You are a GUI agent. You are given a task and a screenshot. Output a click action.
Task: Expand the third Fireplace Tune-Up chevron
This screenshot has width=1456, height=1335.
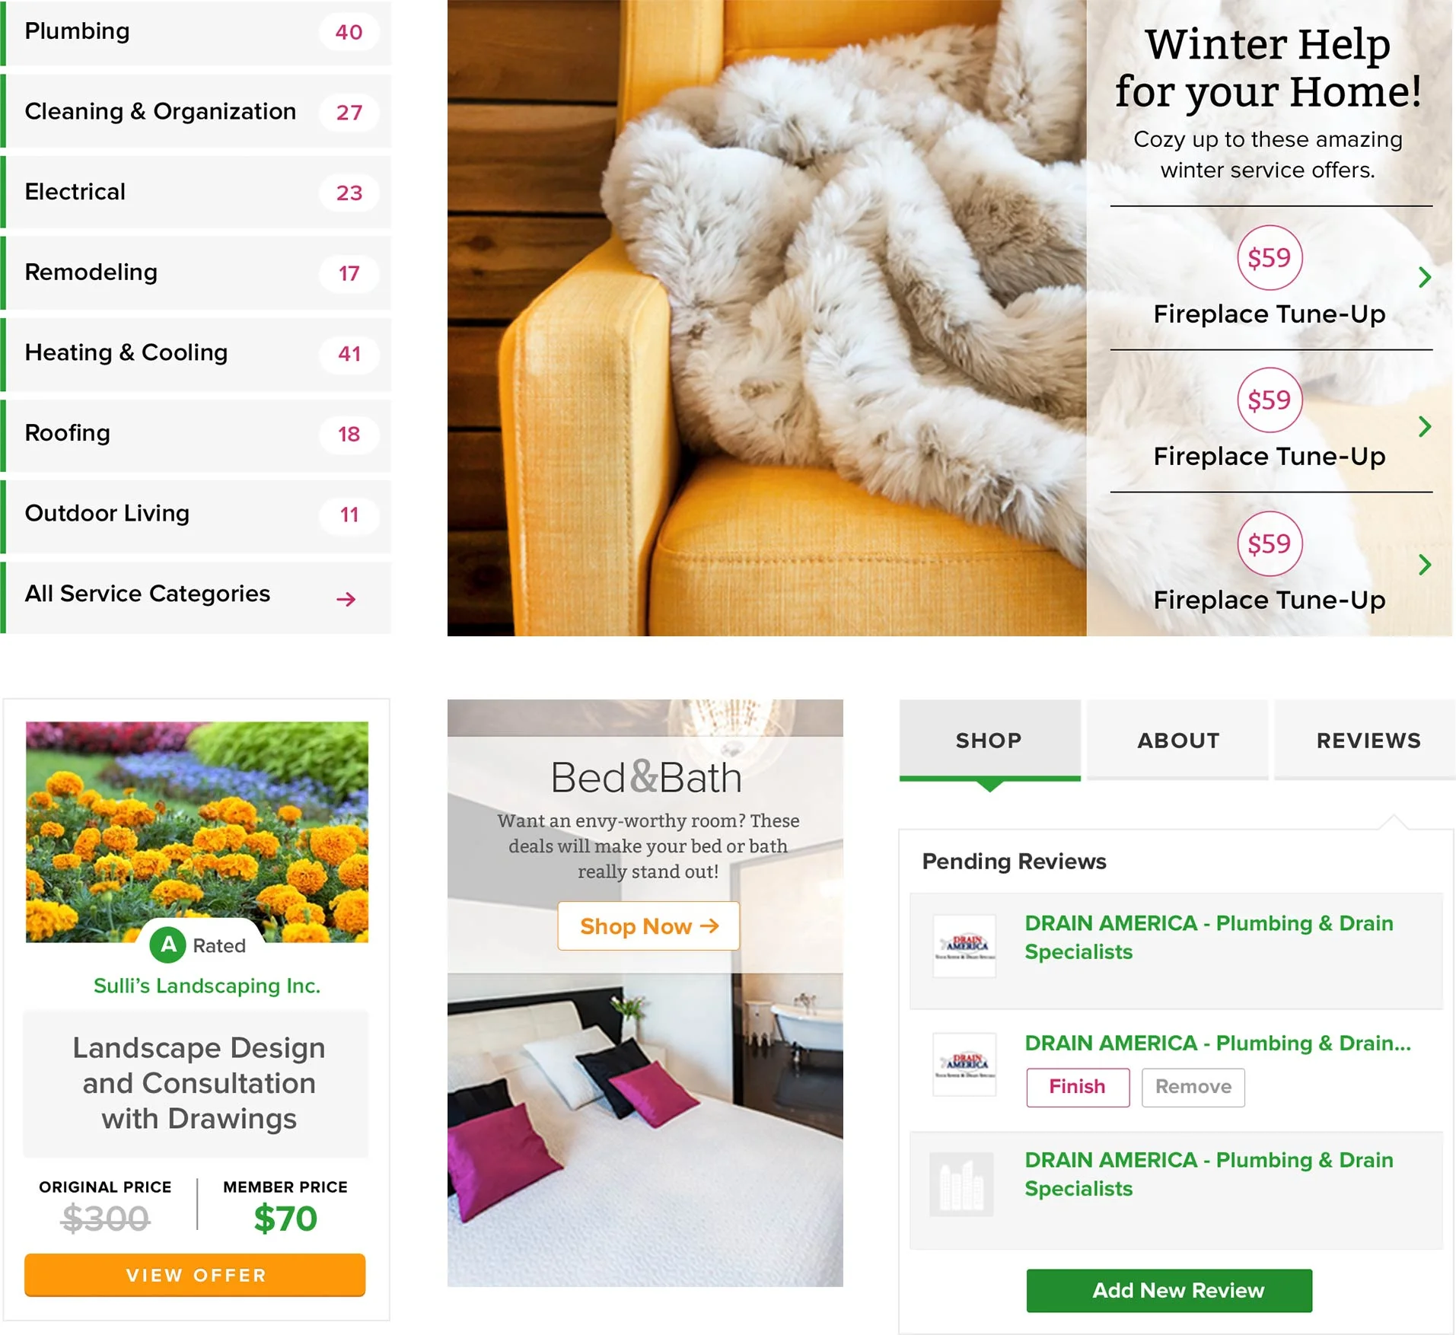click(x=1425, y=565)
